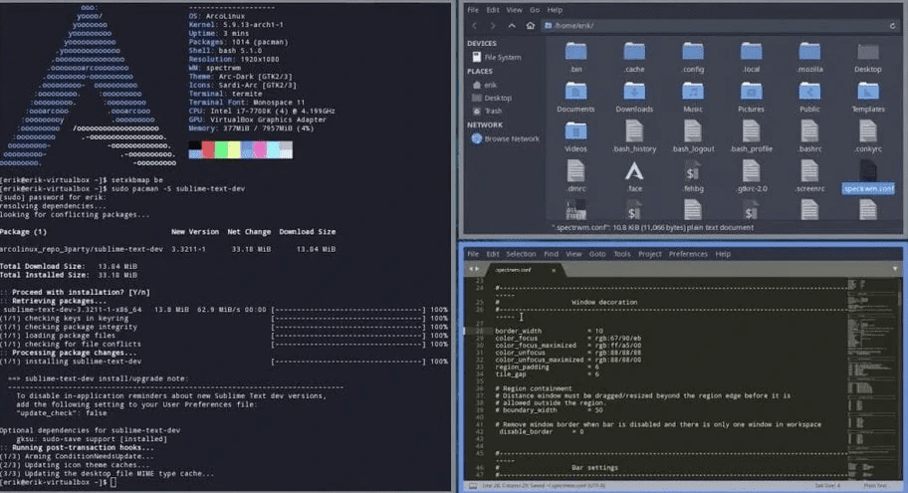Open the Sublime Text tab list dropdown arrow
The width and height of the screenshot is (908, 493).
895,269
